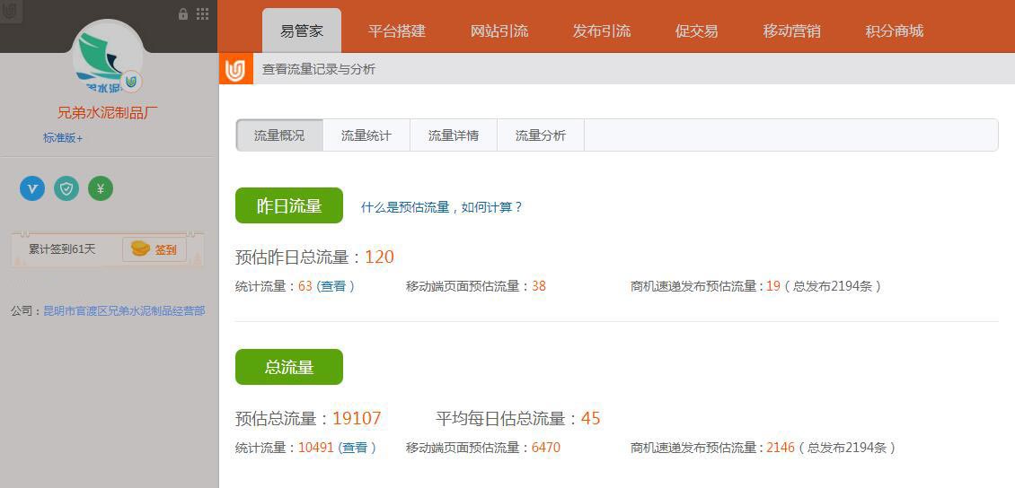Click 查看 next to yesterday's 统计流量 63
This screenshot has width=1015, height=488.
click(333, 286)
